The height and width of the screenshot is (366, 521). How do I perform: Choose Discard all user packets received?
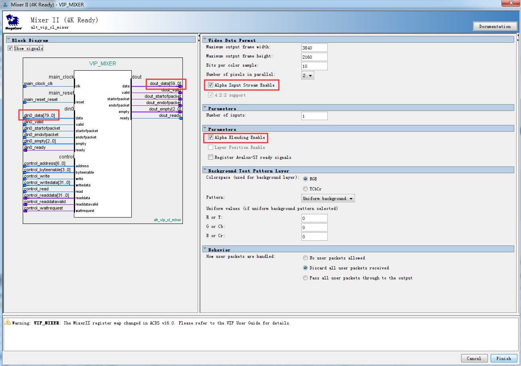coord(305,268)
